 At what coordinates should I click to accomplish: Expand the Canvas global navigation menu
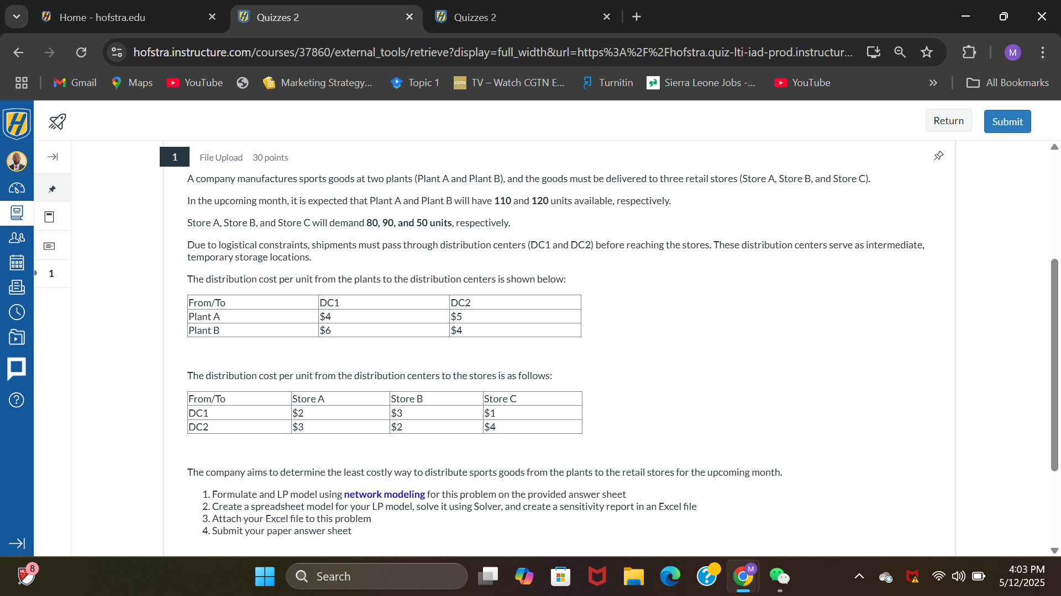[x=17, y=544]
